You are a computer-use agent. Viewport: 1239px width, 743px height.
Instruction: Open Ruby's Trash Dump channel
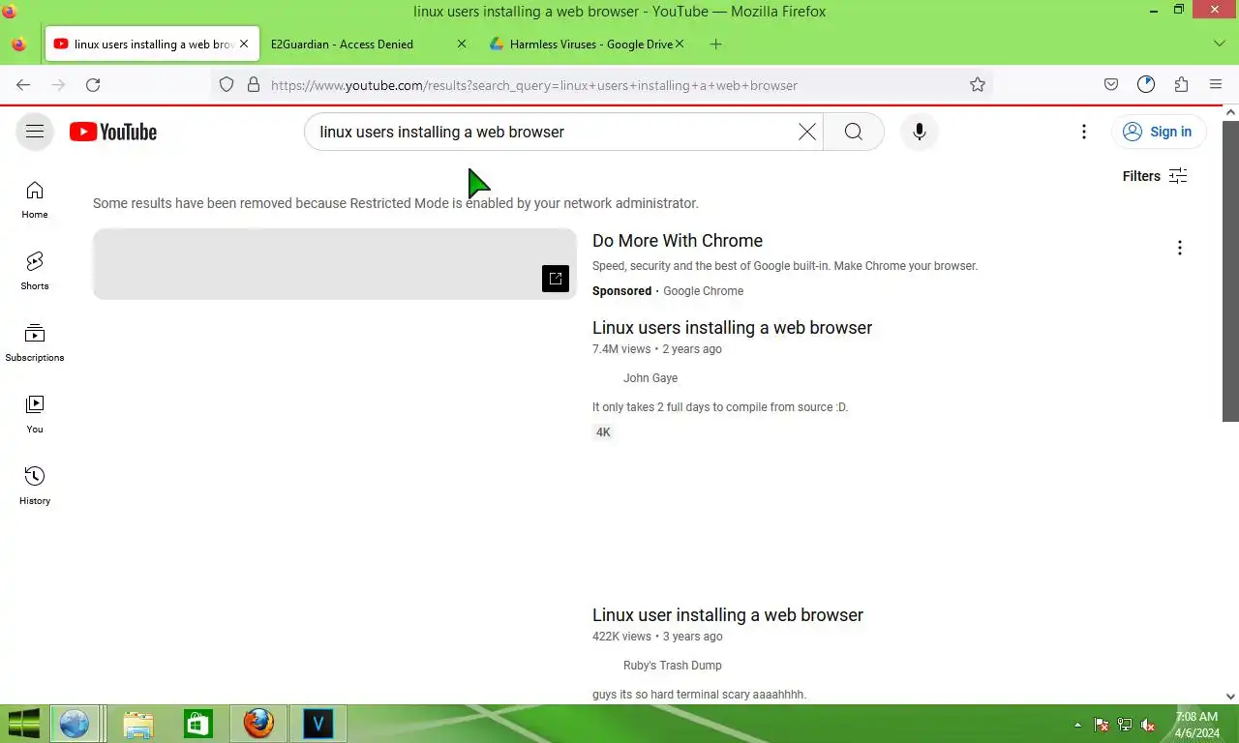[673, 666]
